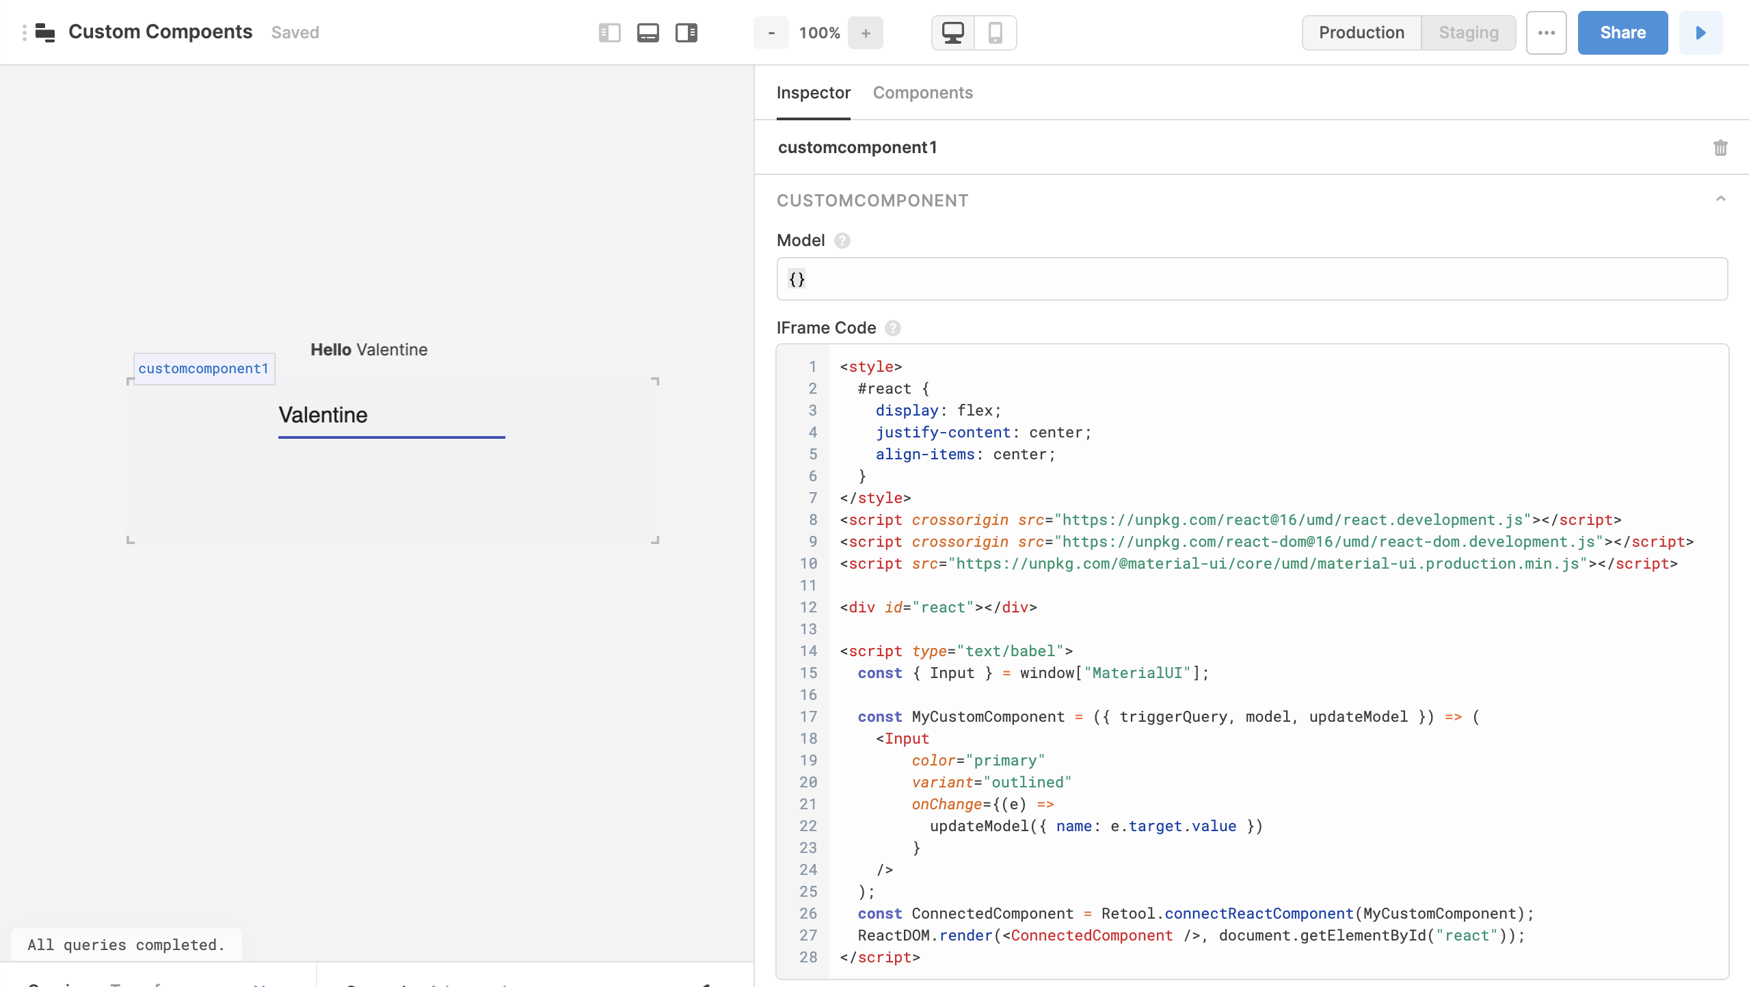1749x987 pixels.
Task: Click code line 22 updateModel call
Action: [1096, 826]
